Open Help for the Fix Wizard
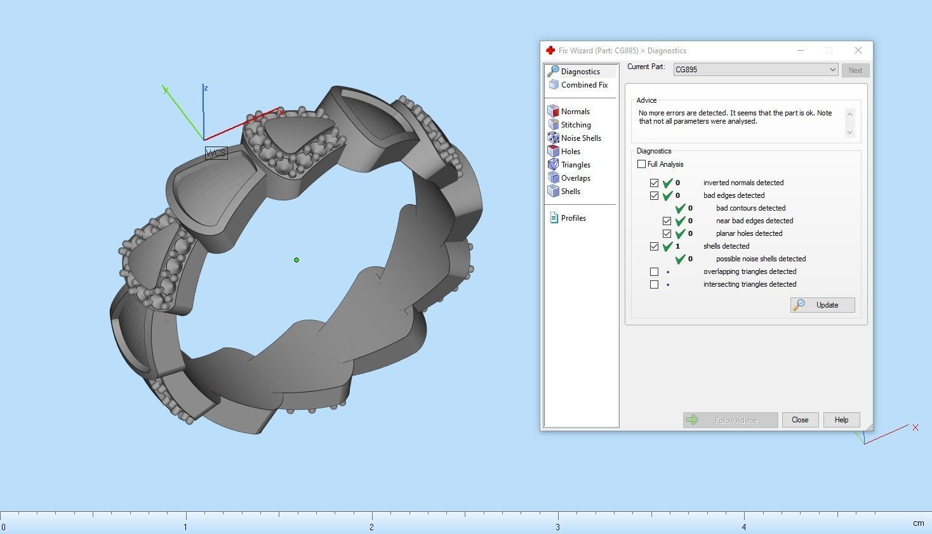This screenshot has width=932, height=534. click(x=841, y=420)
